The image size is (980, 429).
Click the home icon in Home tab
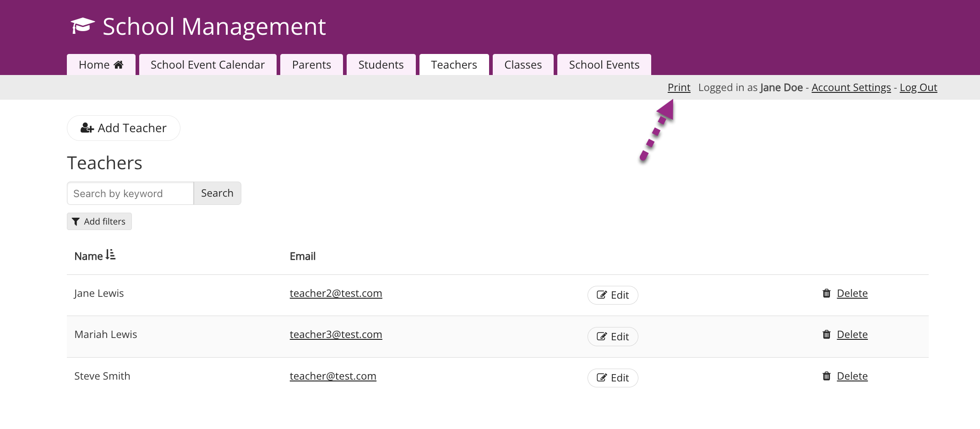coord(119,64)
